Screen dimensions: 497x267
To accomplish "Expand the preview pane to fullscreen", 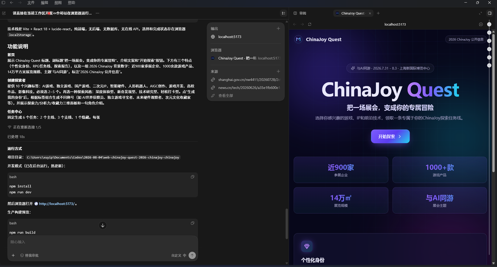I will point(480,13).
